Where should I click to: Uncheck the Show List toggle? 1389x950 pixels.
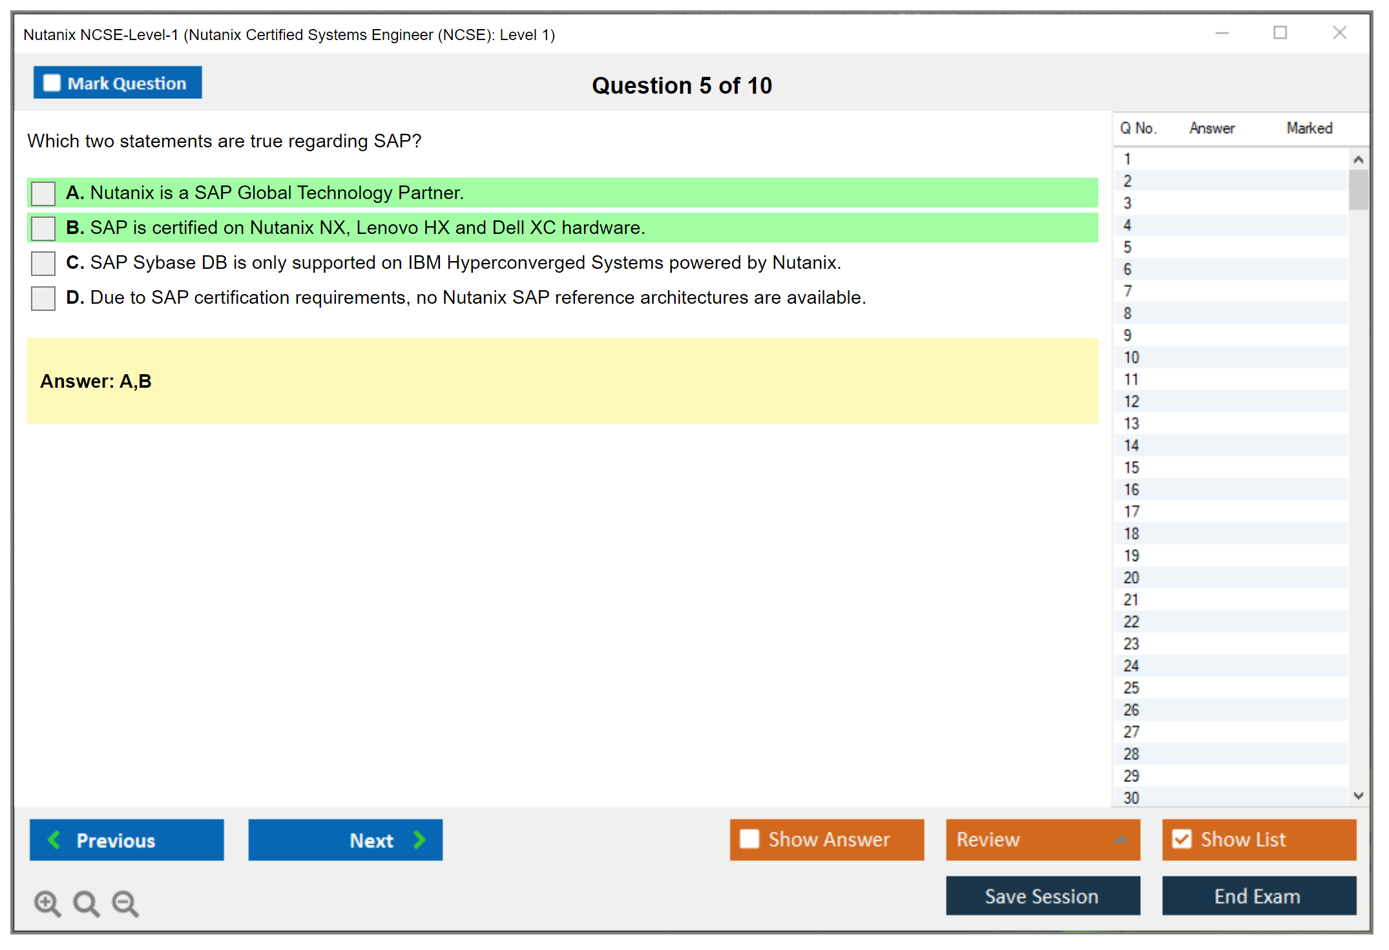click(1182, 839)
